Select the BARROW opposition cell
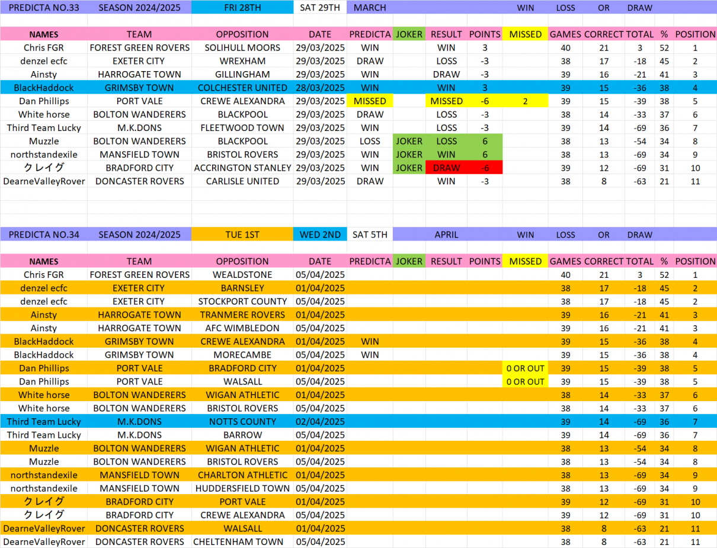717x548 pixels. point(242,435)
